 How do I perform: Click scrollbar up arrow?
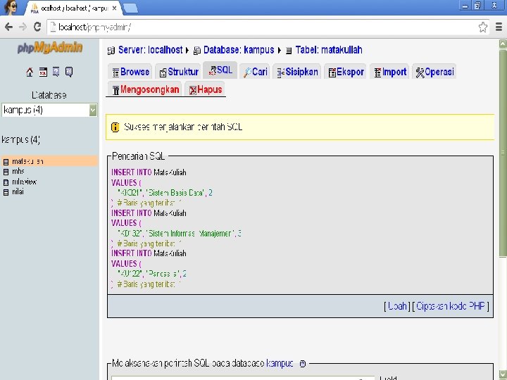[x=503, y=44]
